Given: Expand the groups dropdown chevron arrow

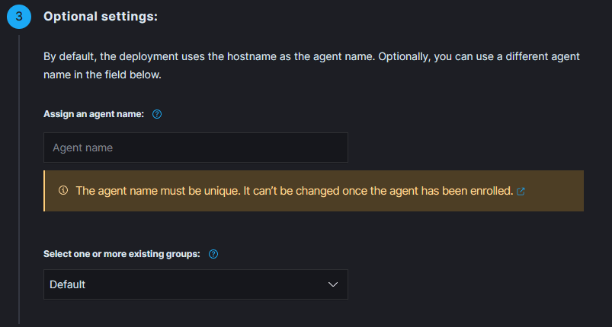Looking at the screenshot, I should click(332, 284).
